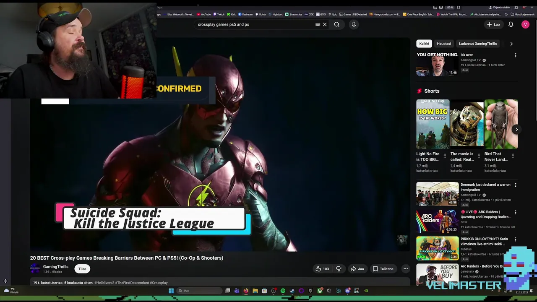Like the video with thumbs up

pos(322,269)
